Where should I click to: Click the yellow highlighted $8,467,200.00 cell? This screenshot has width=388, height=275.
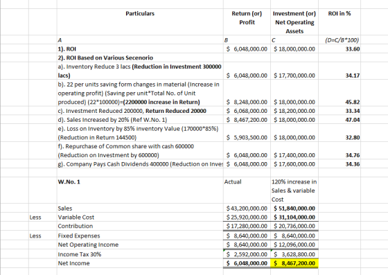(x=294, y=263)
